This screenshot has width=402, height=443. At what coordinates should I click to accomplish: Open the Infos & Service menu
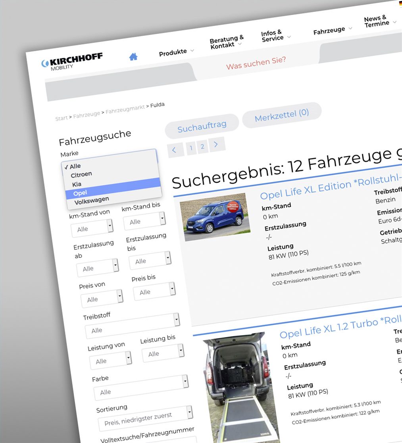pyautogui.click(x=275, y=36)
